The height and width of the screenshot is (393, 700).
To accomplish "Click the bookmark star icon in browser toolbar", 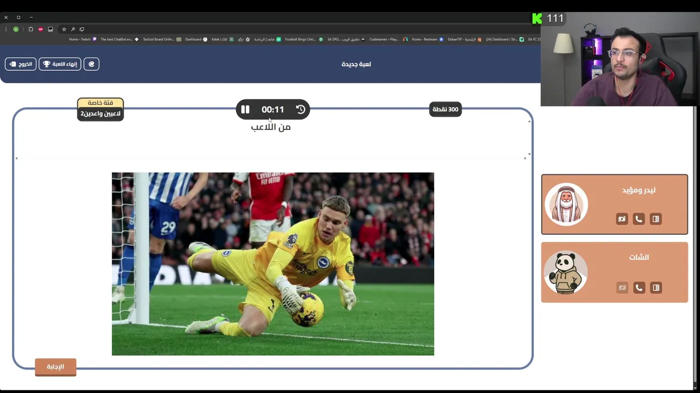I will tap(64, 29).
